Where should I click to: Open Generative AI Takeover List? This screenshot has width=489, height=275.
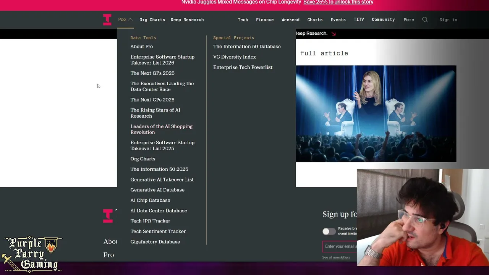(162, 180)
